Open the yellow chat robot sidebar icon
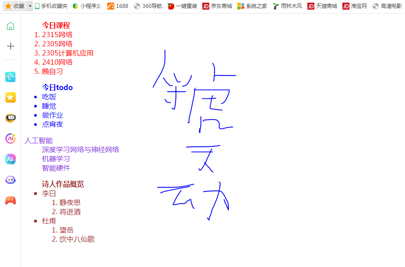Viewport: 405px width, 267px height. 11,118
